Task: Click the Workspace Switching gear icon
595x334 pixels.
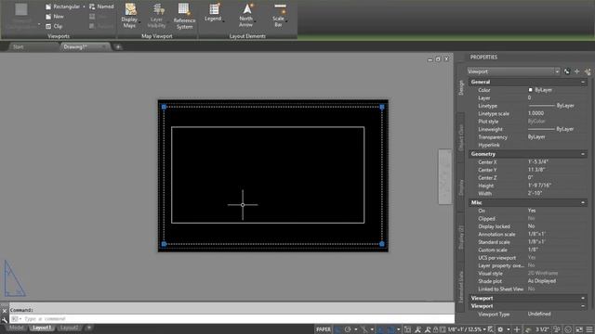Action: [x=500, y=329]
